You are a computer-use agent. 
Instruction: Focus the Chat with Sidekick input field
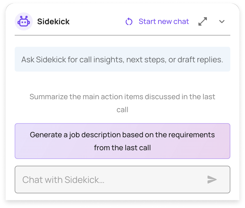pos(113,180)
